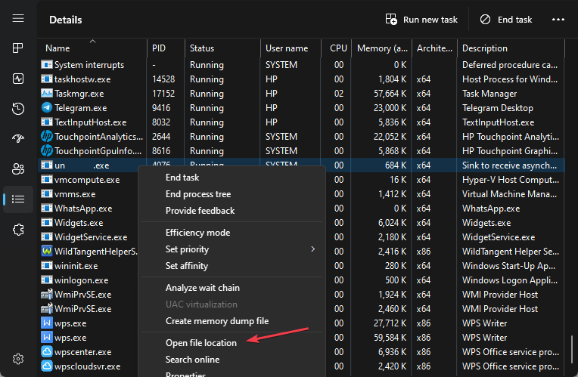The width and height of the screenshot is (578, 377).
Task: Click Host Process for Wind... description
Action: coord(510,79)
